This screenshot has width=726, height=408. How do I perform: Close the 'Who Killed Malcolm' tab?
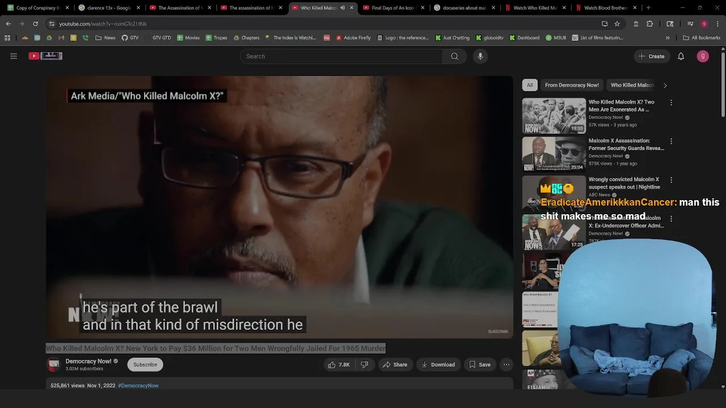(352, 8)
